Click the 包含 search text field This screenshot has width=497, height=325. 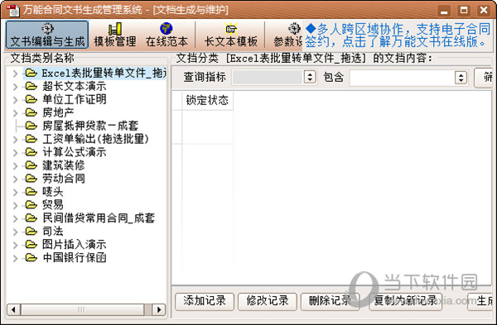click(x=403, y=78)
